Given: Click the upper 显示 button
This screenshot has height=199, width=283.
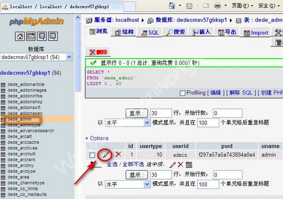Looking at the screenshot, I should click(136, 113).
